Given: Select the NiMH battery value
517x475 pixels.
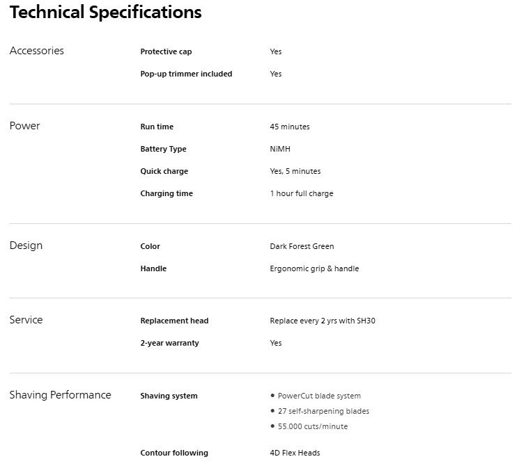Looking at the screenshot, I should click(280, 149).
